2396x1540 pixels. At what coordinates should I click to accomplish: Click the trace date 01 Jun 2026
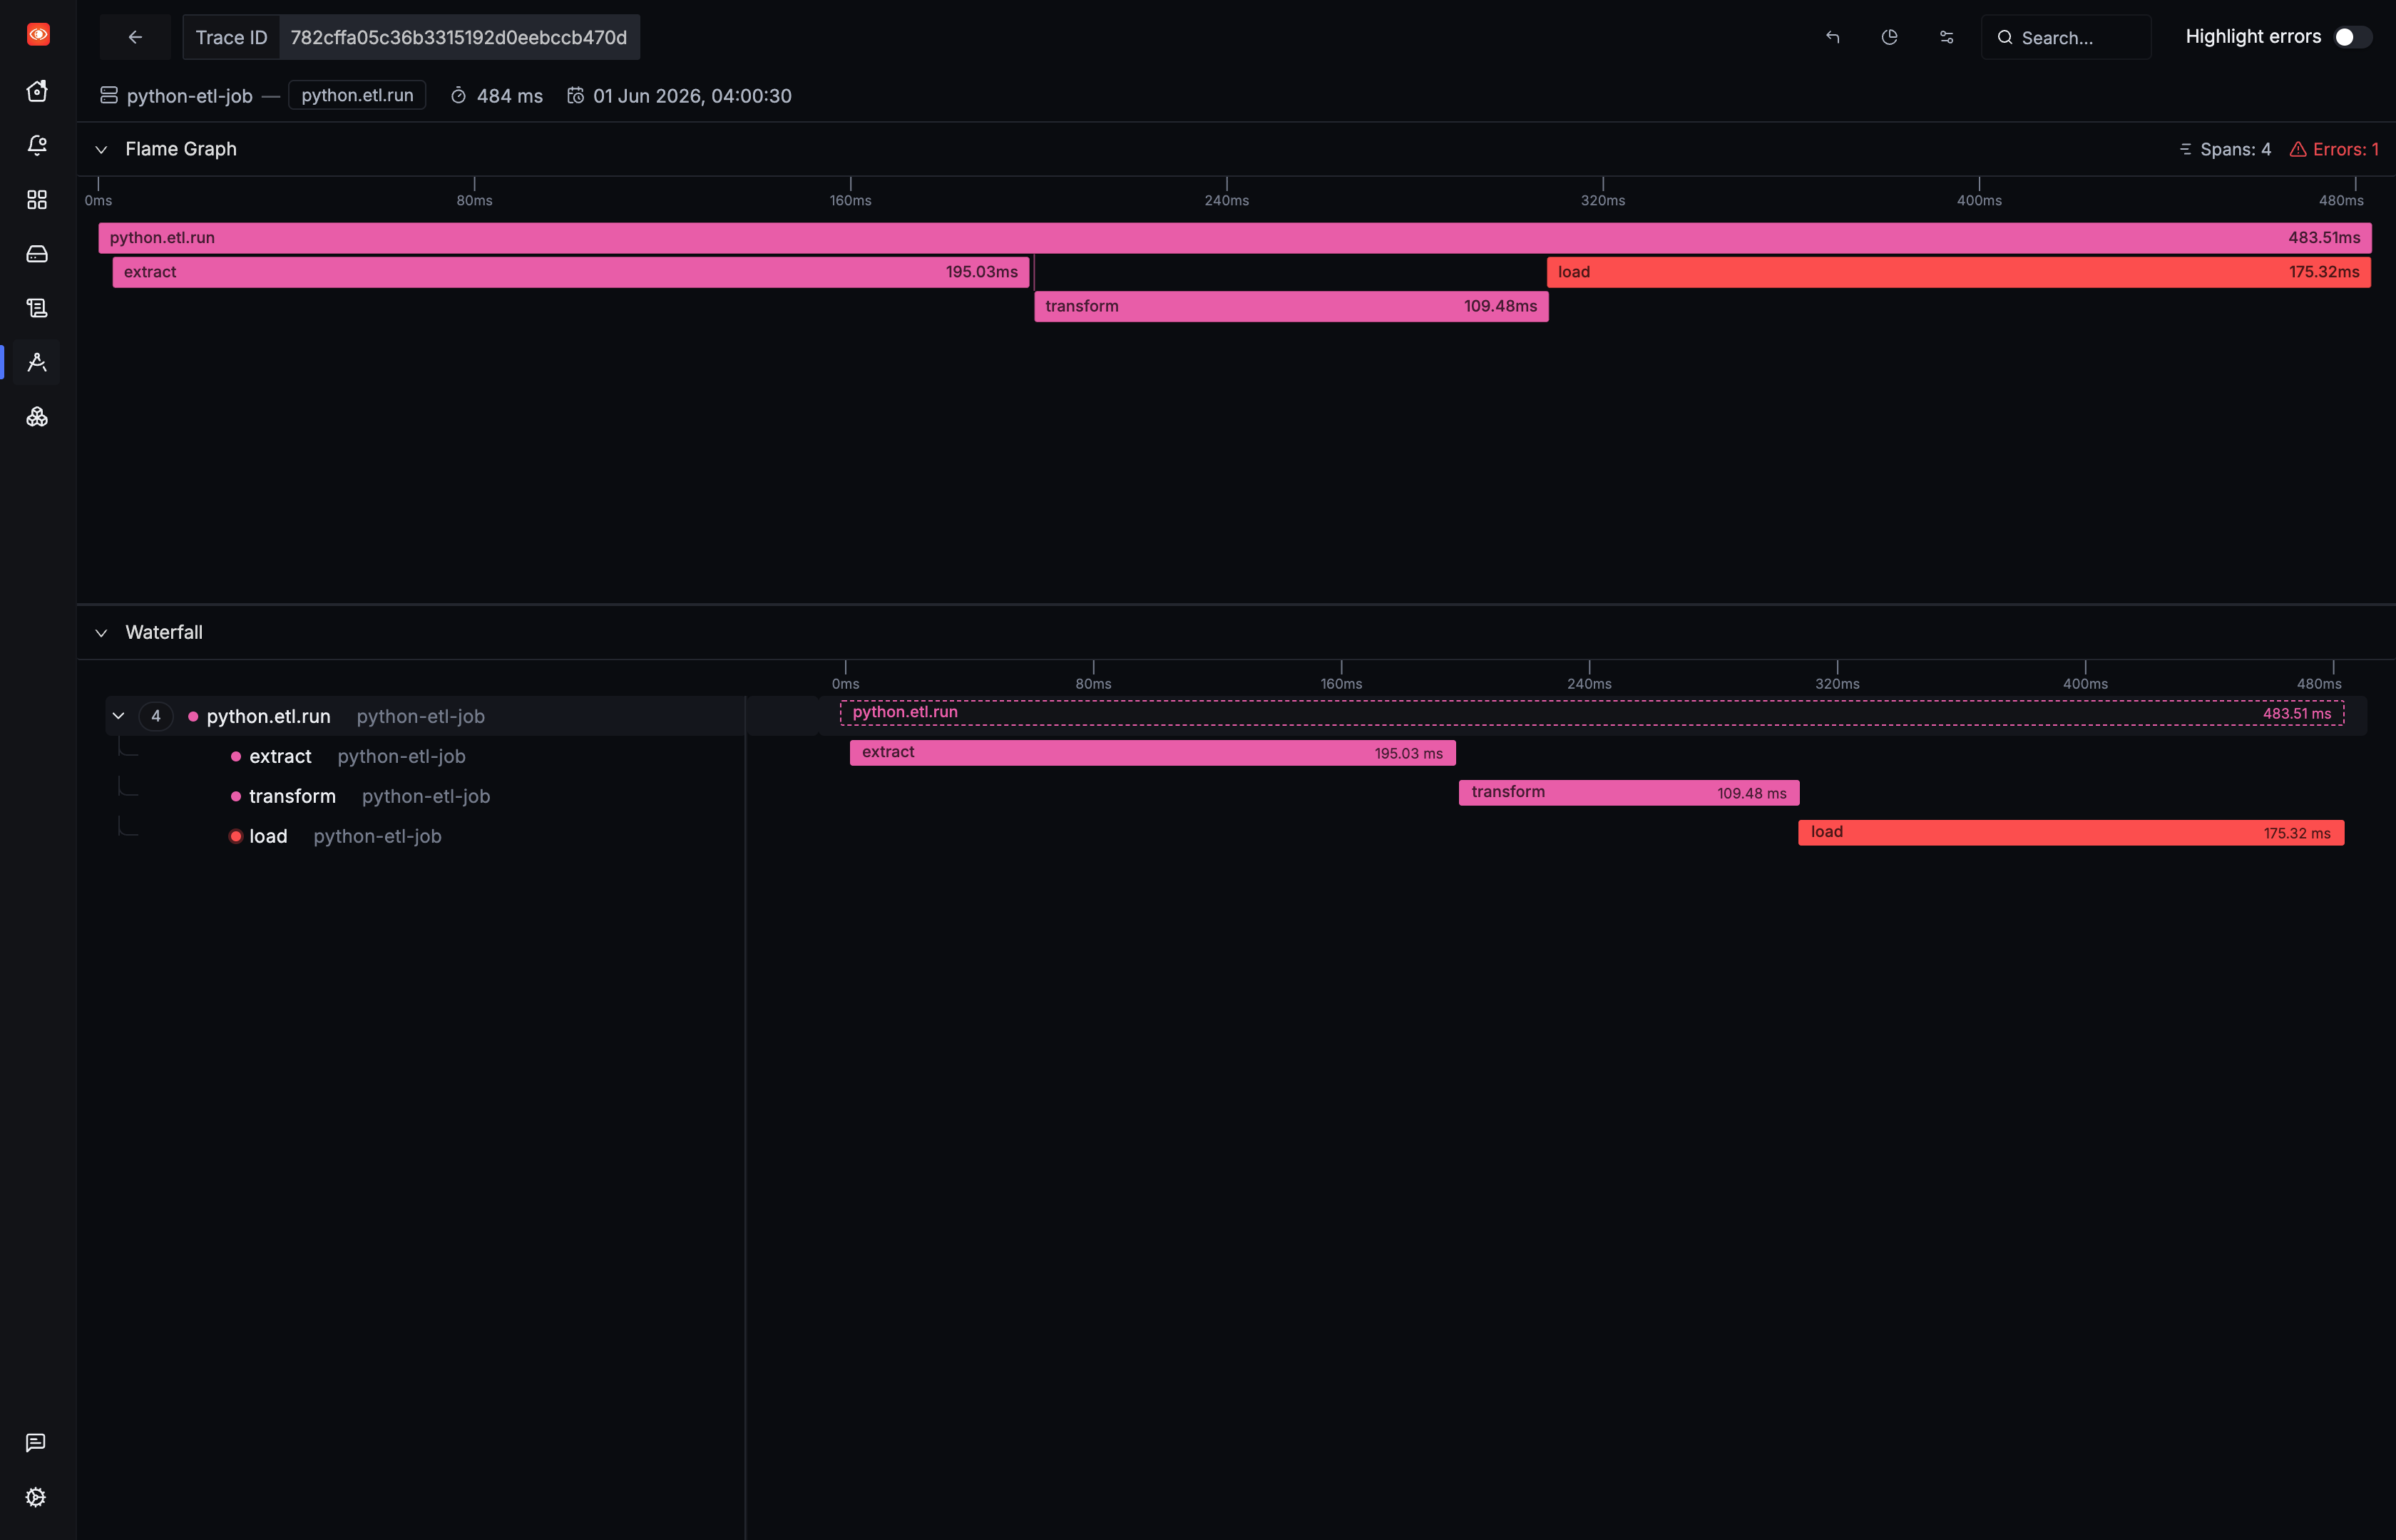[692, 96]
